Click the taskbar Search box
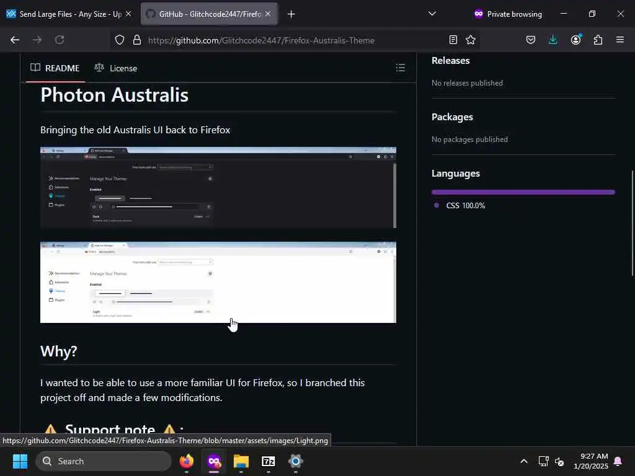Viewport: 635px width, 476px height. click(104, 461)
